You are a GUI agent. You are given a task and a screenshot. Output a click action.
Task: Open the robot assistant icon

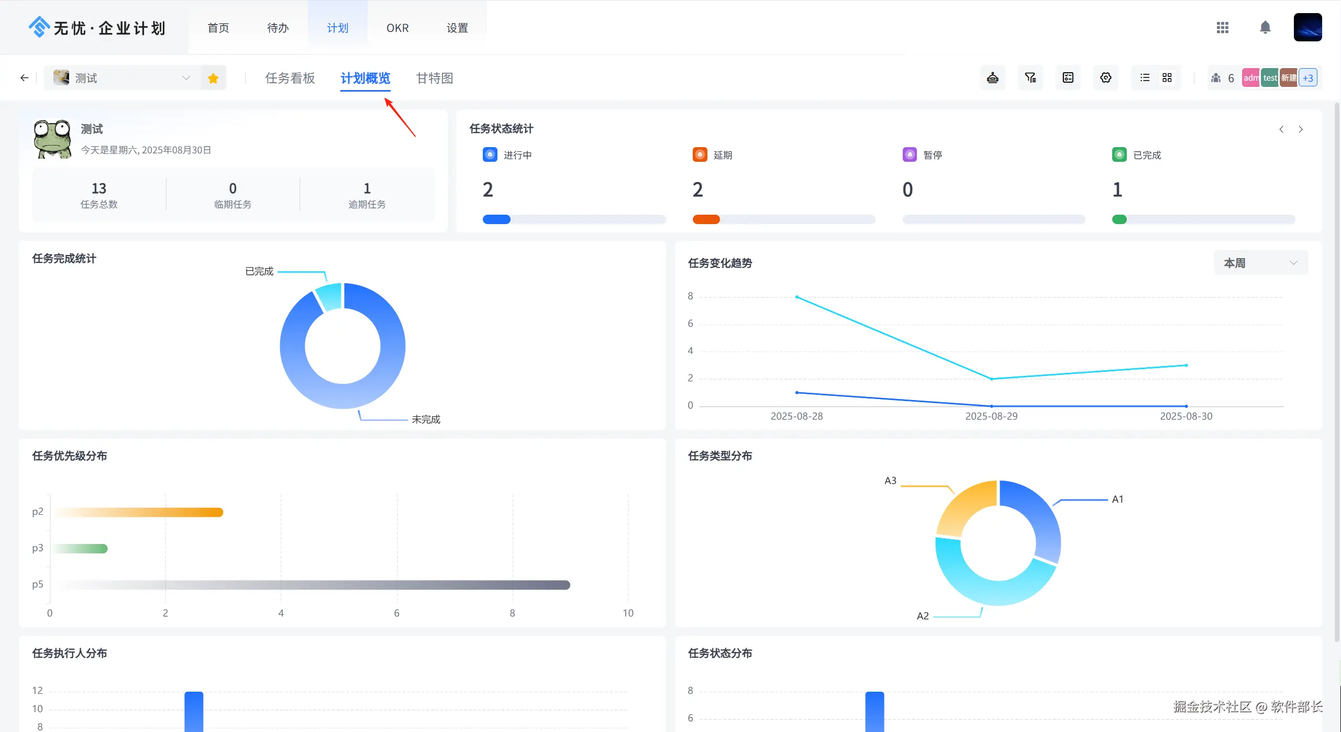(992, 78)
